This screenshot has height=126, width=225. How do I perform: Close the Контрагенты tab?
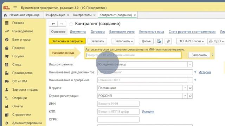pyautogui.click(x=95, y=15)
